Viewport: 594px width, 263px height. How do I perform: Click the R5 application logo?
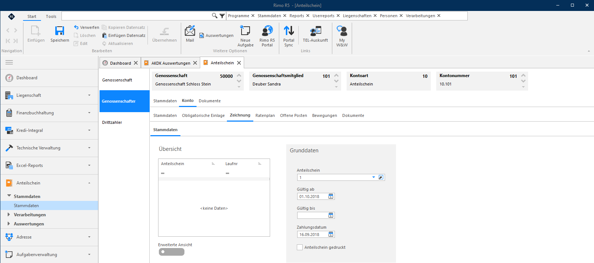pos(11,16)
